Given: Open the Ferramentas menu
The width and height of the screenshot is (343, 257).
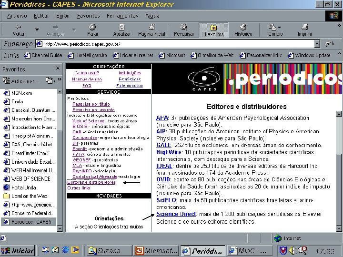Looking at the screenshot, I should [122, 16].
